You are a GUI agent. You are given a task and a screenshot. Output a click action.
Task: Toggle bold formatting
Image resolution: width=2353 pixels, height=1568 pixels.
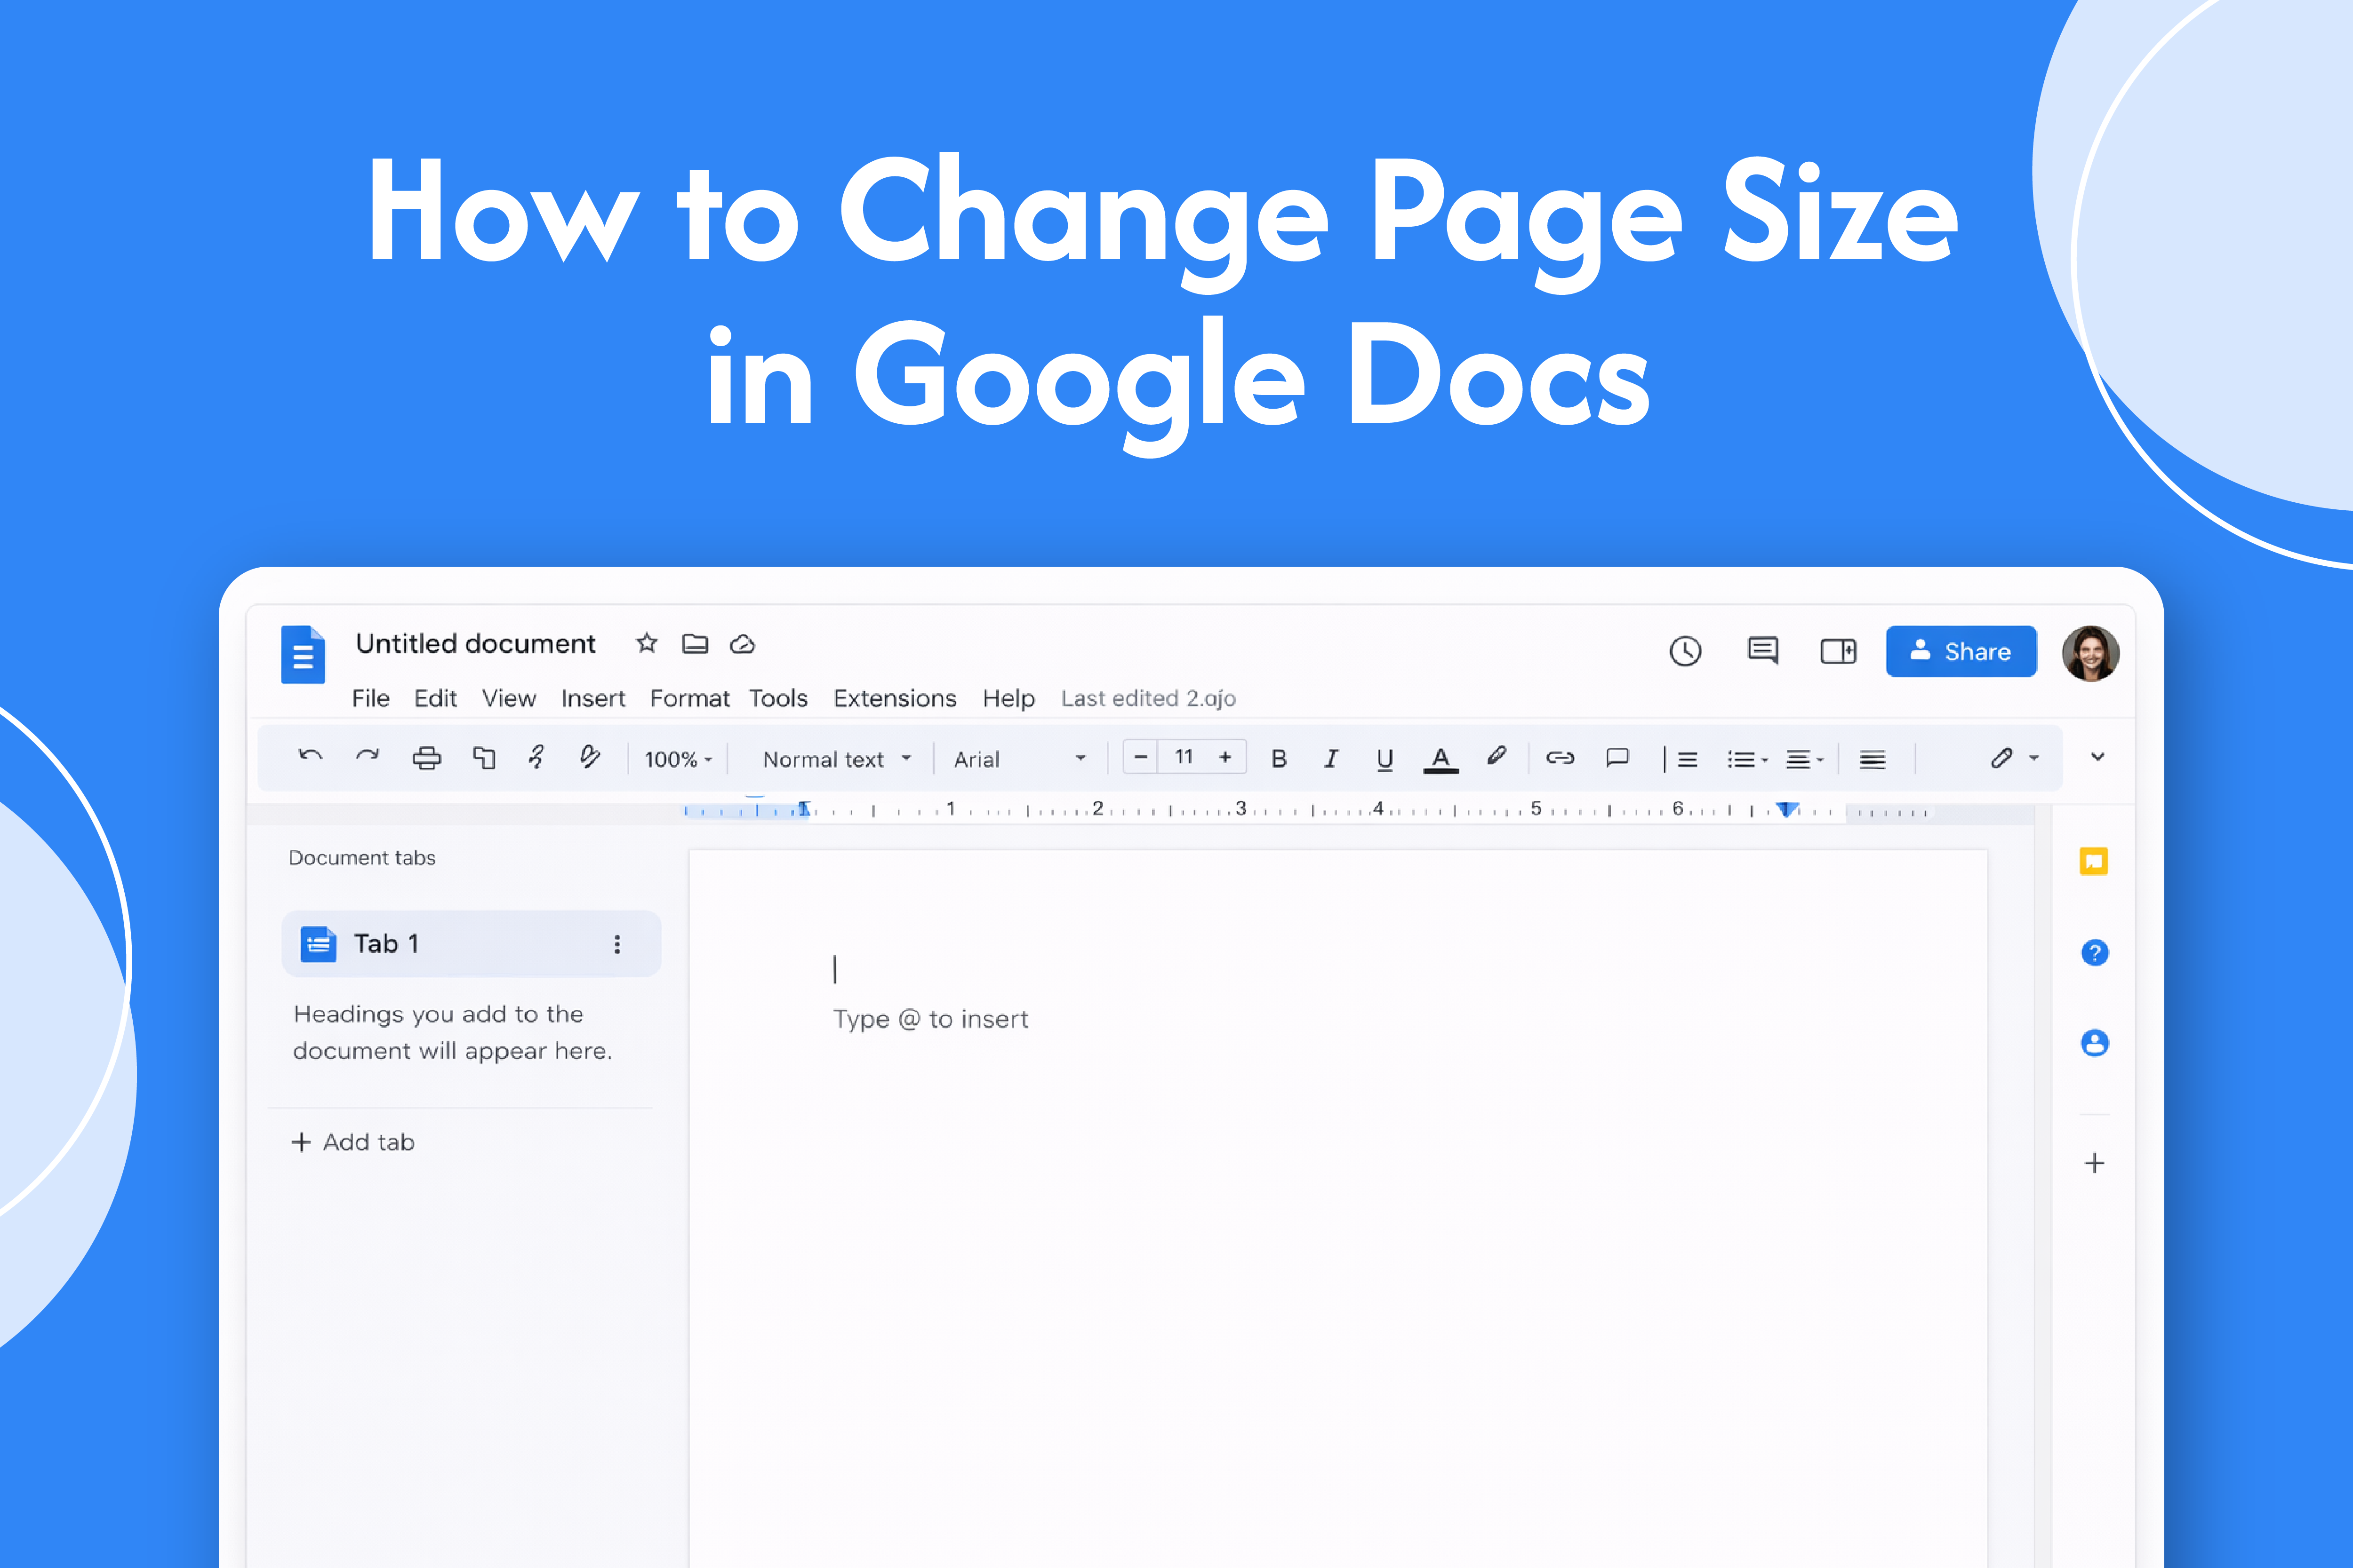(x=1279, y=758)
